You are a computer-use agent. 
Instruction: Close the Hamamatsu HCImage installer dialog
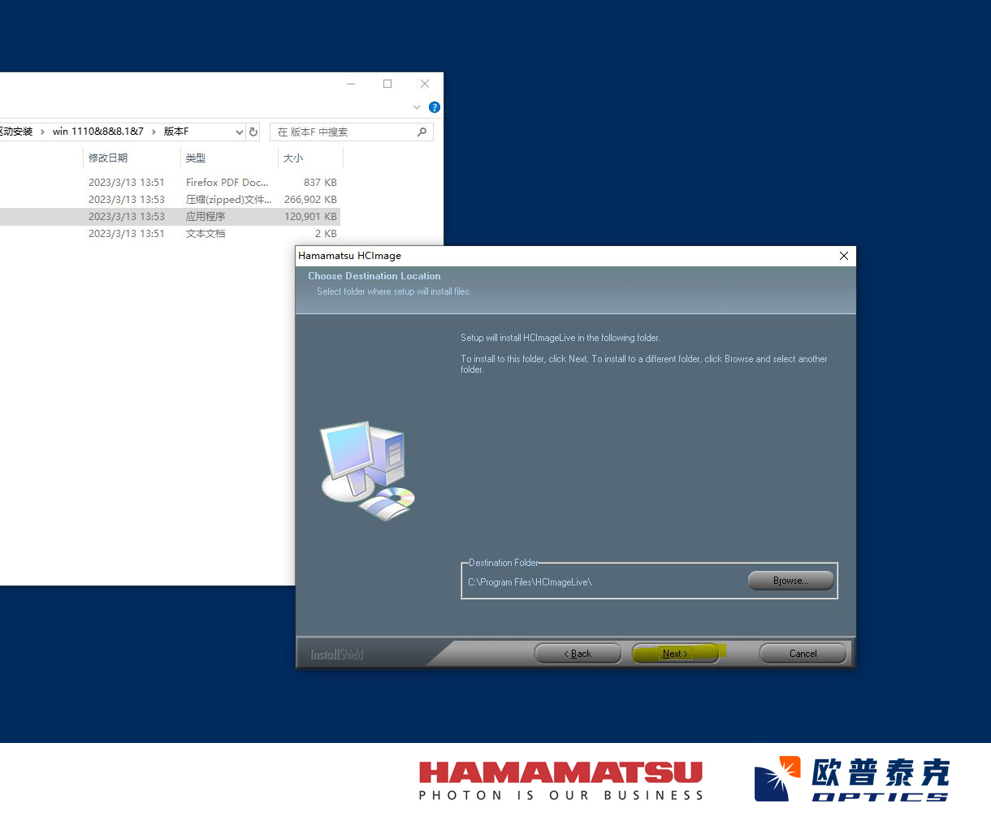[843, 256]
